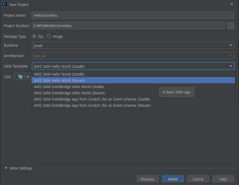This screenshot has width=239, height=185.
Task: Open the Runtime java8 dropdown
Action: [x=133, y=45]
